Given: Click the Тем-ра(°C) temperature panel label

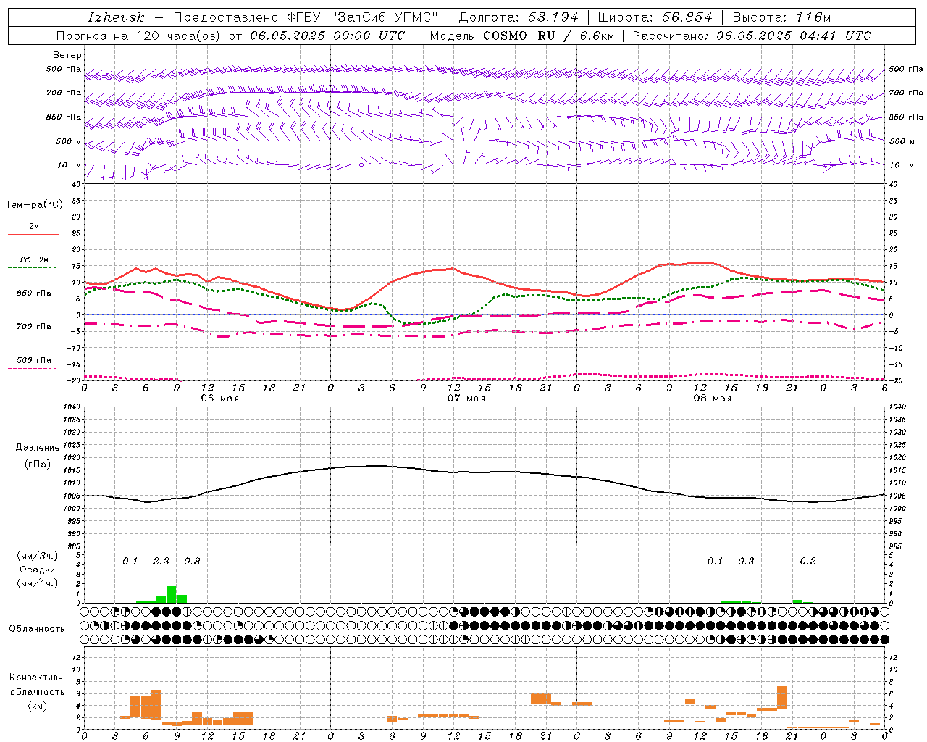Looking at the screenshot, I should (x=34, y=205).
